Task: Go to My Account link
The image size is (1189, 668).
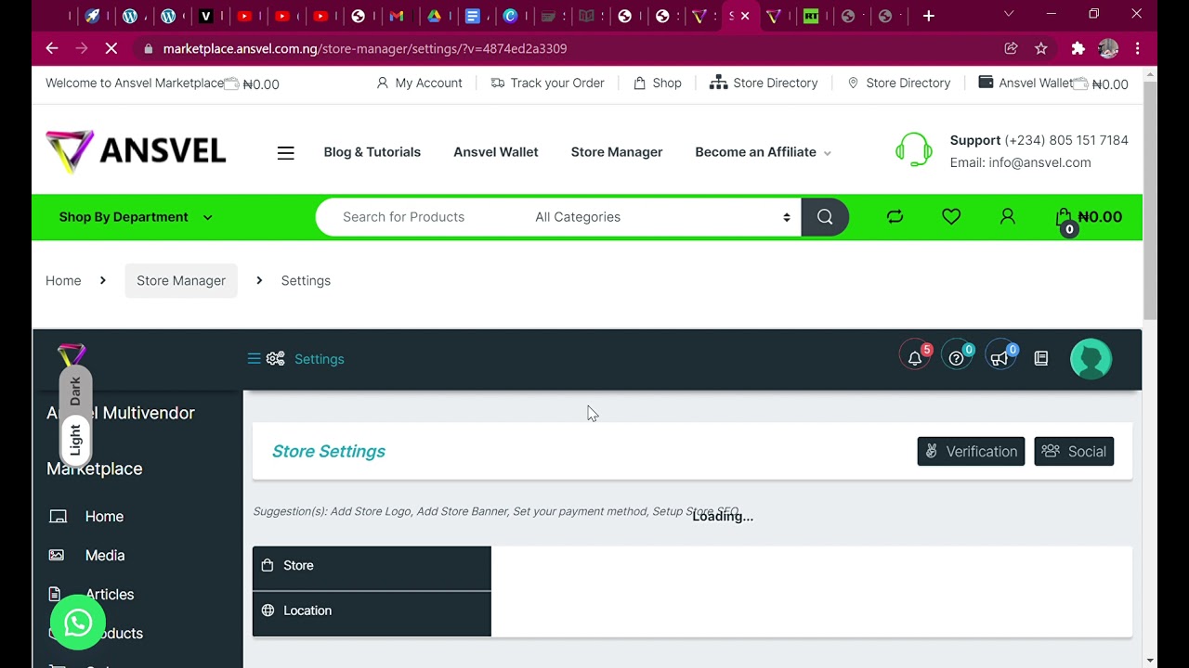Action: 419,83
